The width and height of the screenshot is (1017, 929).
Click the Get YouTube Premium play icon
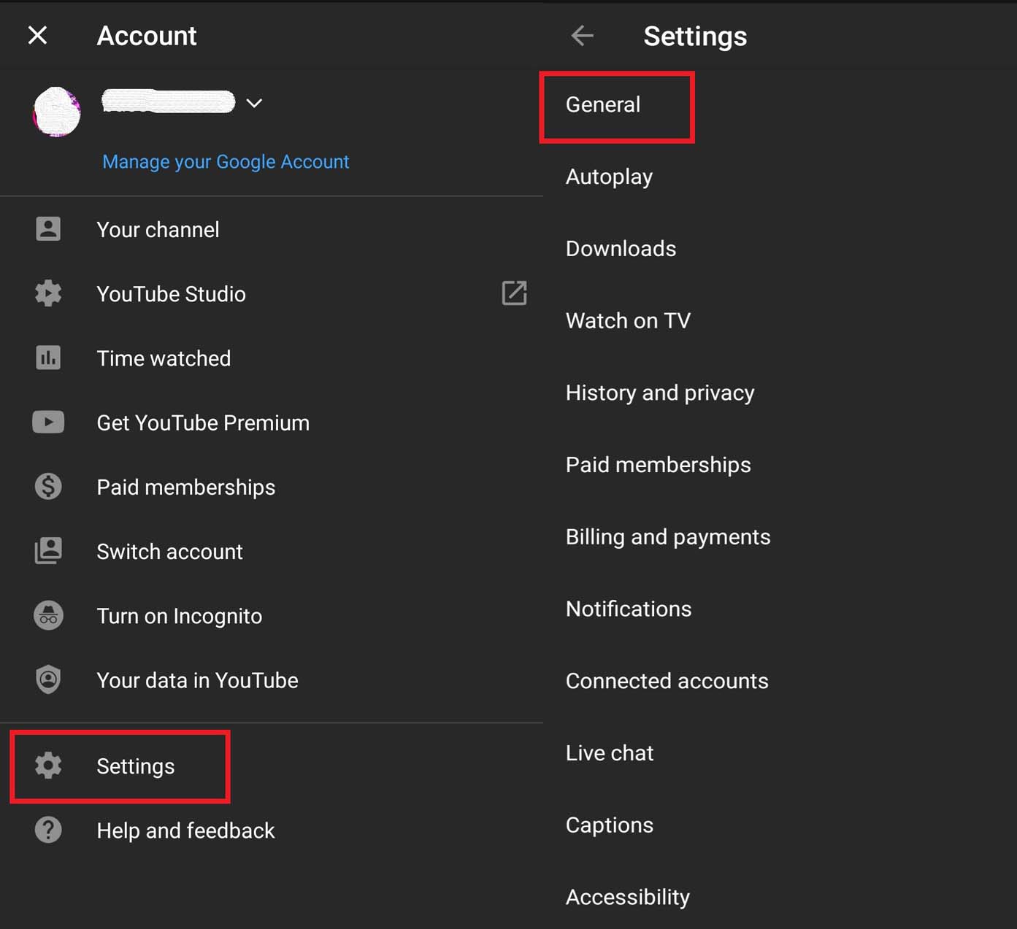point(47,422)
